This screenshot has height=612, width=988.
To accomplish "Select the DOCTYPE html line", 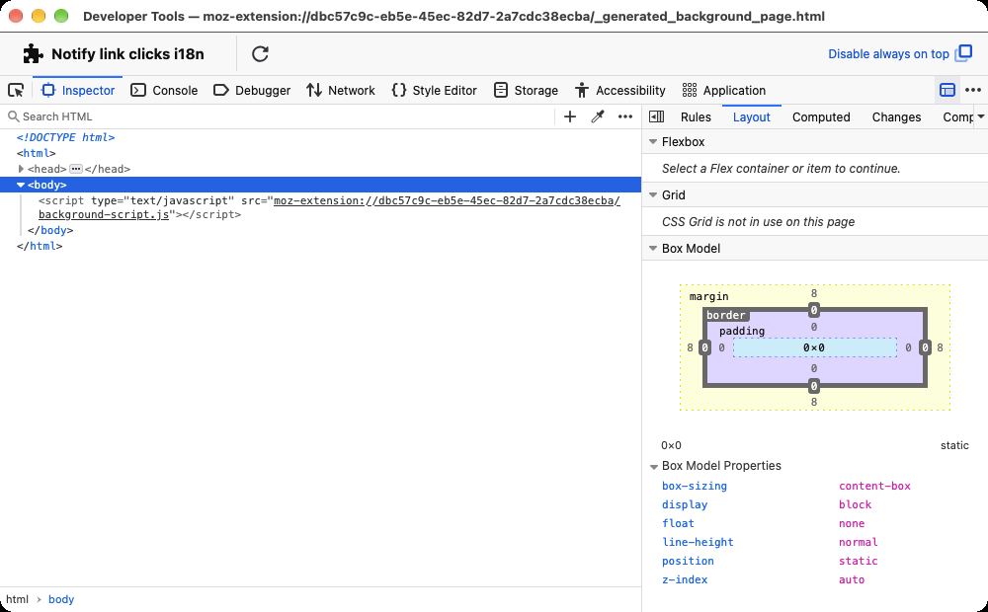I will click(x=65, y=137).
